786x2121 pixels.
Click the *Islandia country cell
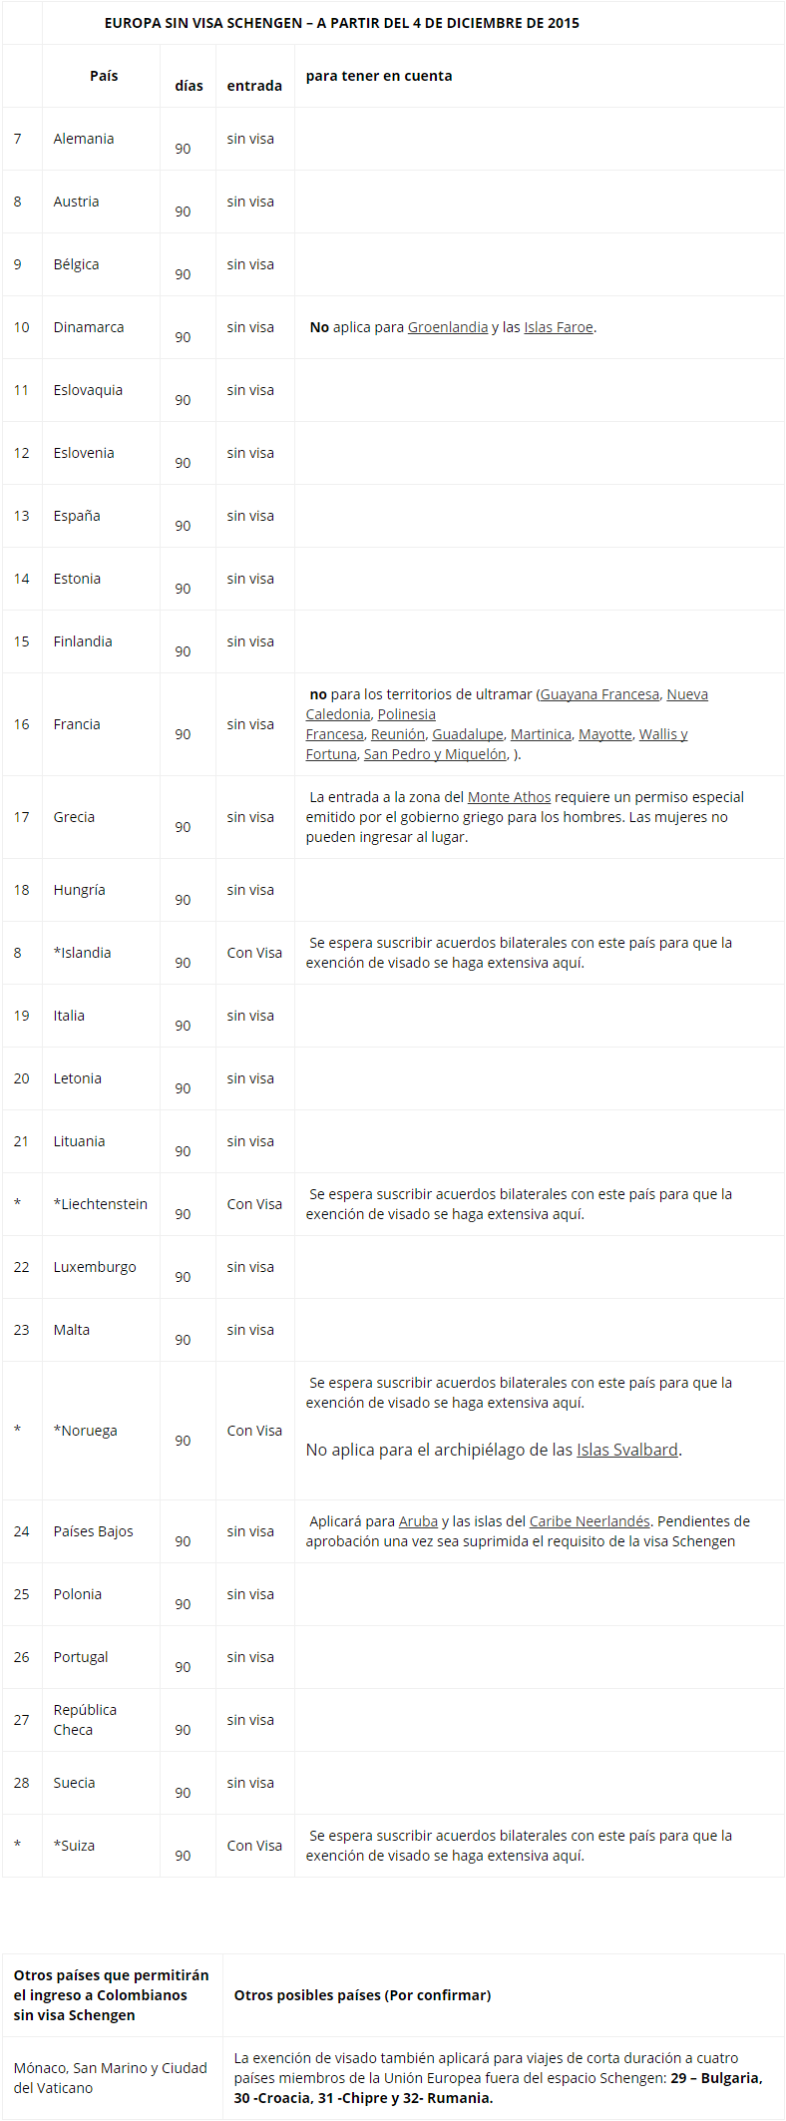tap(82, 953)
